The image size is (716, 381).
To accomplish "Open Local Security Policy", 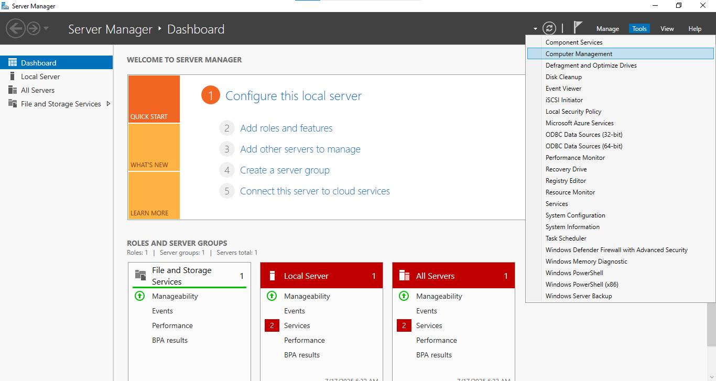I will click(x=621, y=112).
